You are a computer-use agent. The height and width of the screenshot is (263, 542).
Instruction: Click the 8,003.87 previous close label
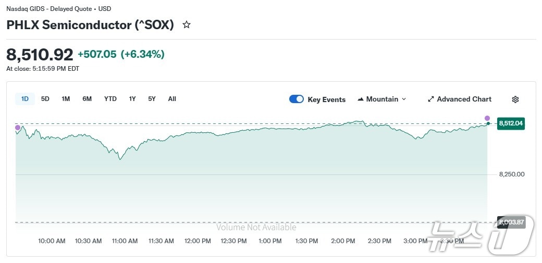[x=511, y=222]
